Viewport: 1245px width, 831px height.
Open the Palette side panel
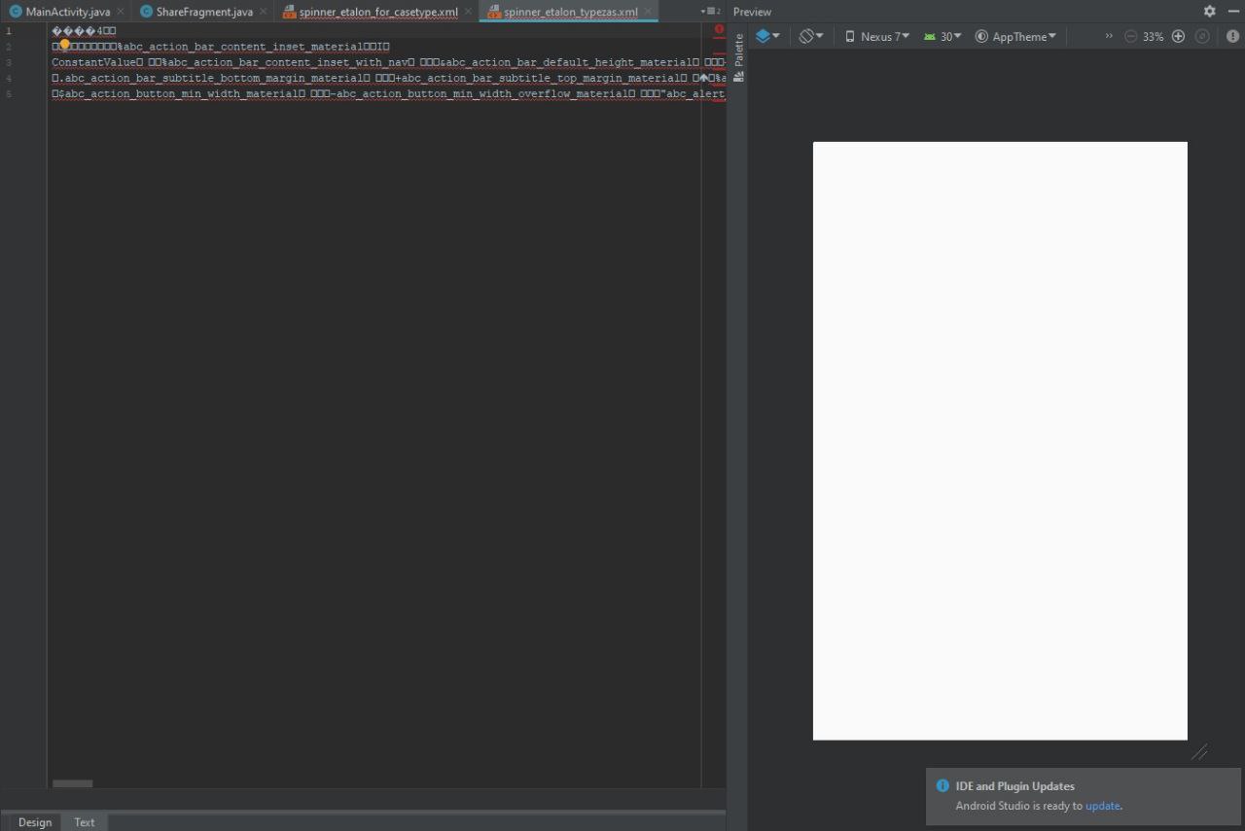(738, 57)
